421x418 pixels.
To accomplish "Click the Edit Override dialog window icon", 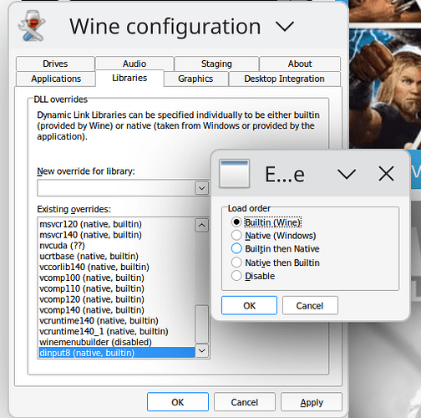I will 235,174.
